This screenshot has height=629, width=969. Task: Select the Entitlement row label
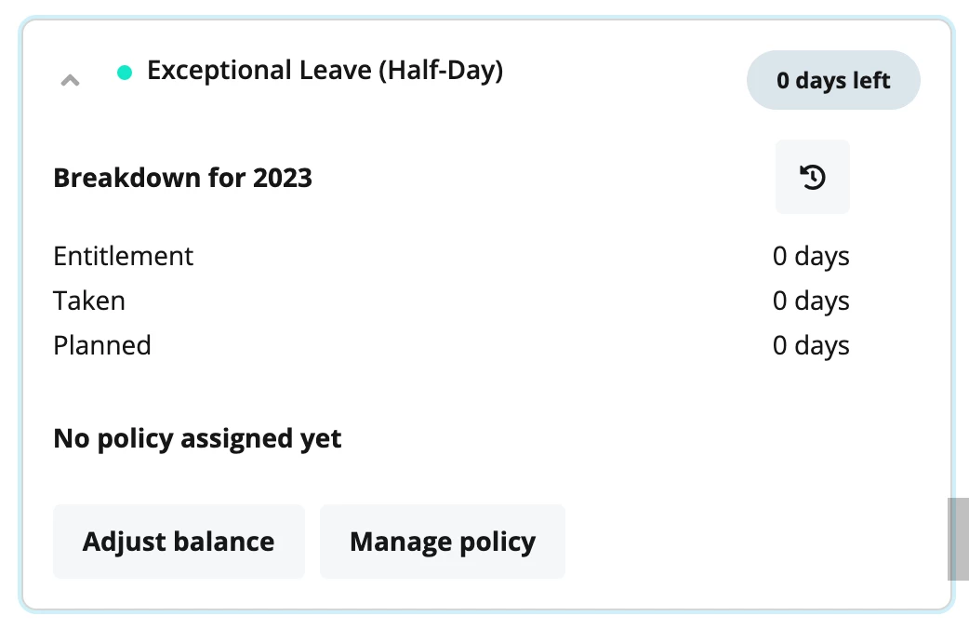124,256
